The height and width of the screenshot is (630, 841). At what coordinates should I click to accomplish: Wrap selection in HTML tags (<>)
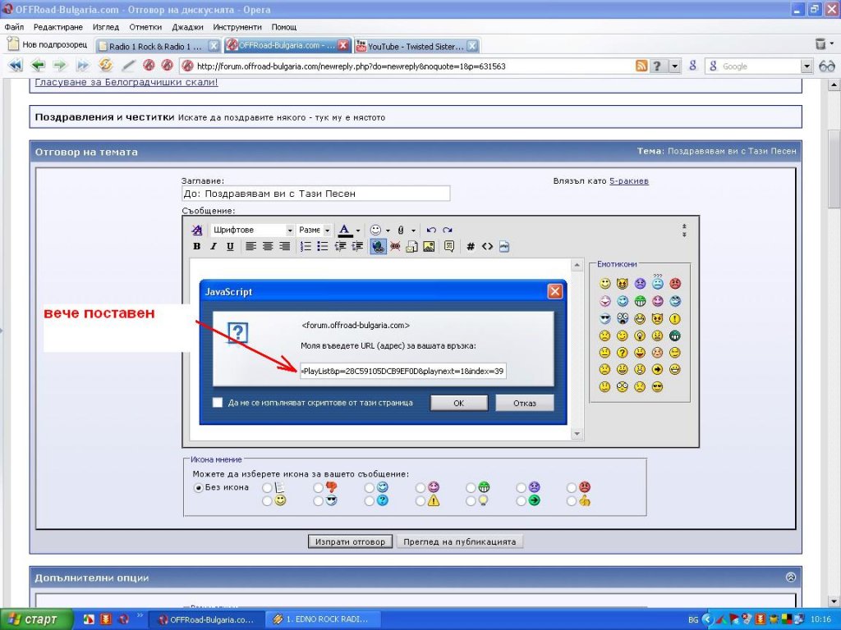[487, 246]
